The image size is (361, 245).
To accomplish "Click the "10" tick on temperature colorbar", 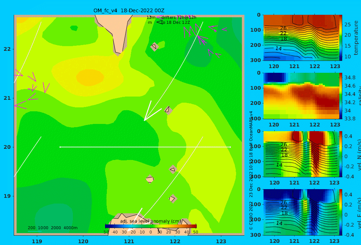I will (348, 57).
